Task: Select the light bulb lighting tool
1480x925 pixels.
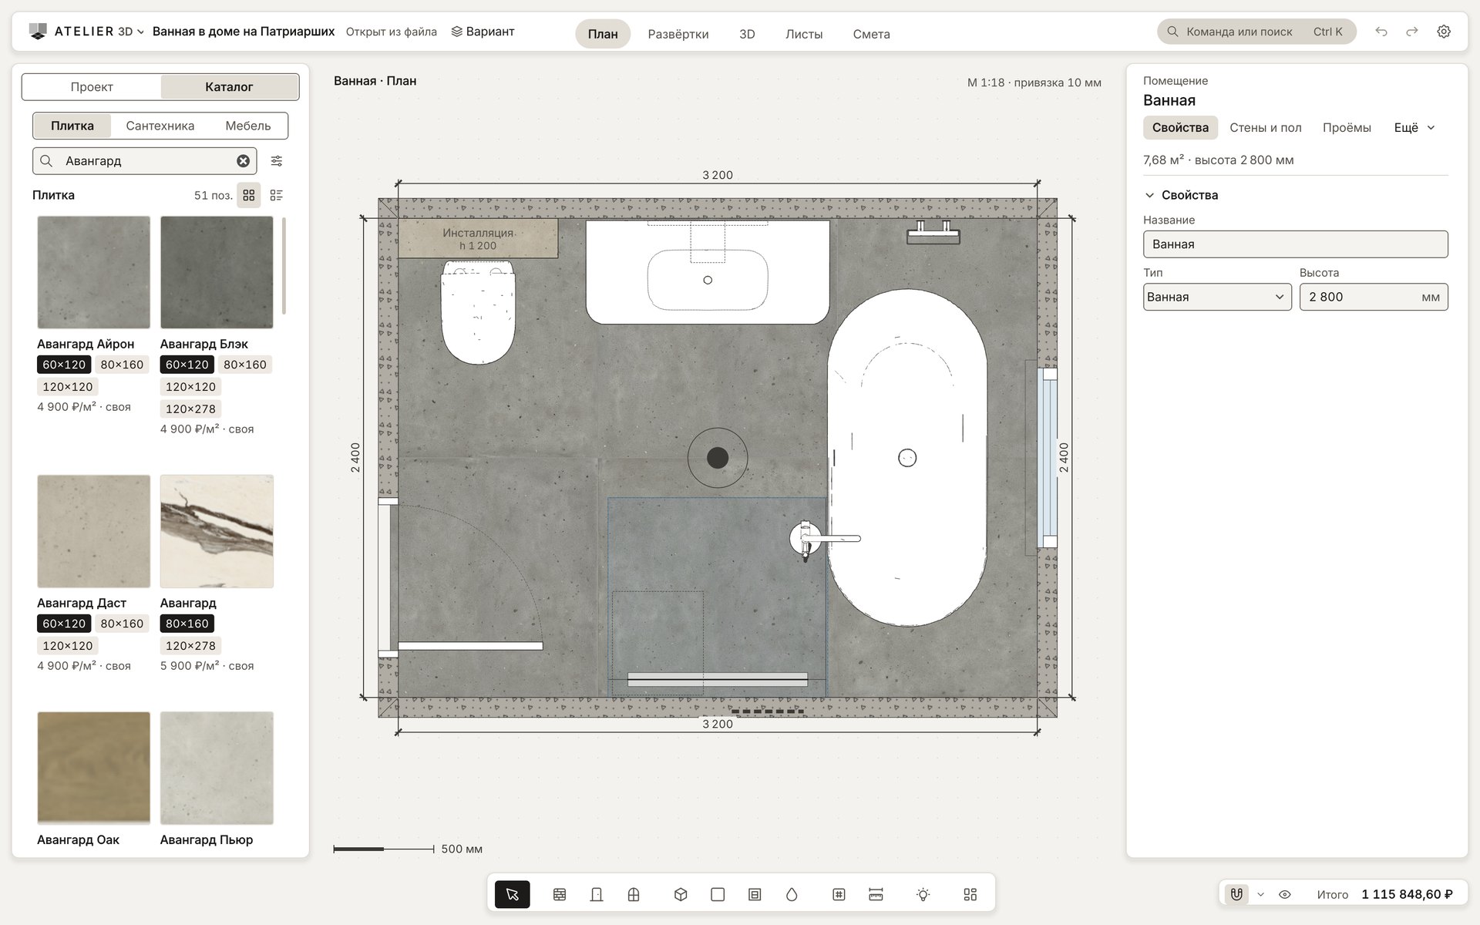Action: click(x=923, y=894)
